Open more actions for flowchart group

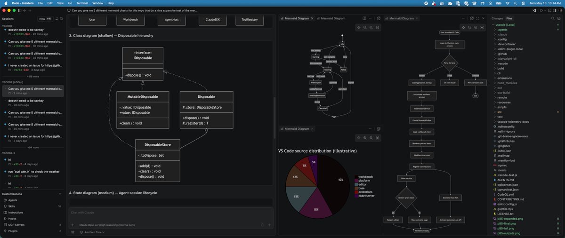463,18
